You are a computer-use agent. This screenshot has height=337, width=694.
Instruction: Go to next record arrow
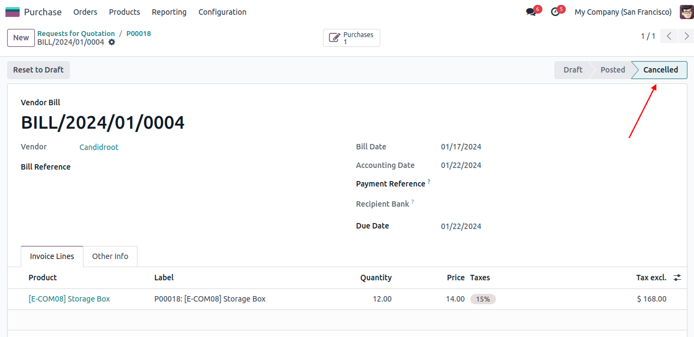pyautogui.click(x=686, y=37)
